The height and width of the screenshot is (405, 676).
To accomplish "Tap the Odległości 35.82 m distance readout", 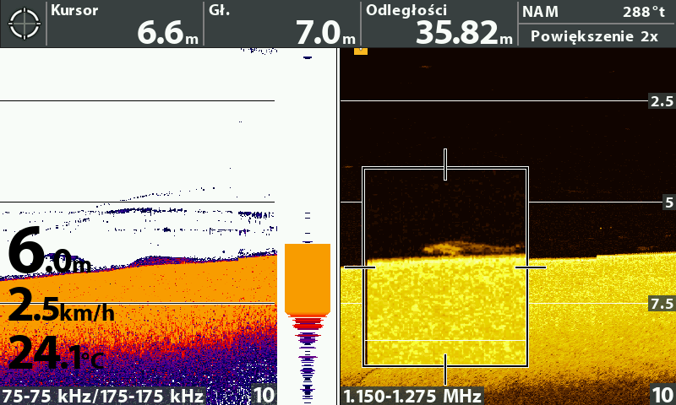I will point(439,24).
